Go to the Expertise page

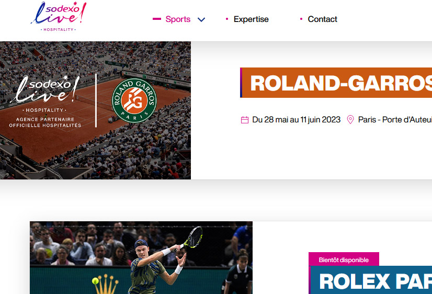(x=251, y=19)
